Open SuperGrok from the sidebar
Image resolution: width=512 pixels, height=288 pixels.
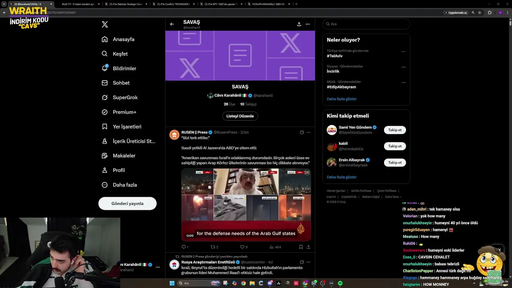click(x=120, y=98)
